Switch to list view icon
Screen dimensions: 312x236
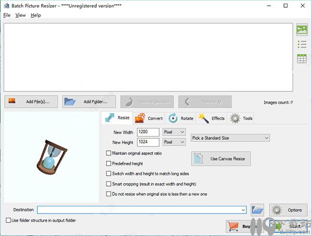click(302, 44)
